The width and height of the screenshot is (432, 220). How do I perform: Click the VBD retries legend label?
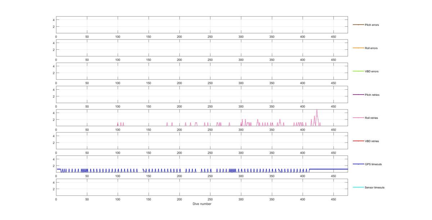(372, 141)
